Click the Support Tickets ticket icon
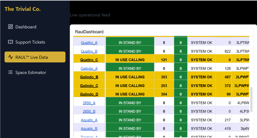The image size is (257, 138). [x=11, y=42]
